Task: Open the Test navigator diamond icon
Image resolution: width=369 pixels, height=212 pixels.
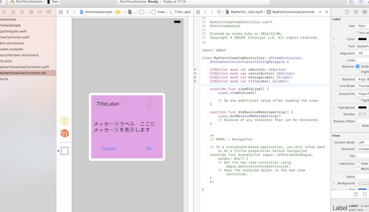Action: point(22,12)
